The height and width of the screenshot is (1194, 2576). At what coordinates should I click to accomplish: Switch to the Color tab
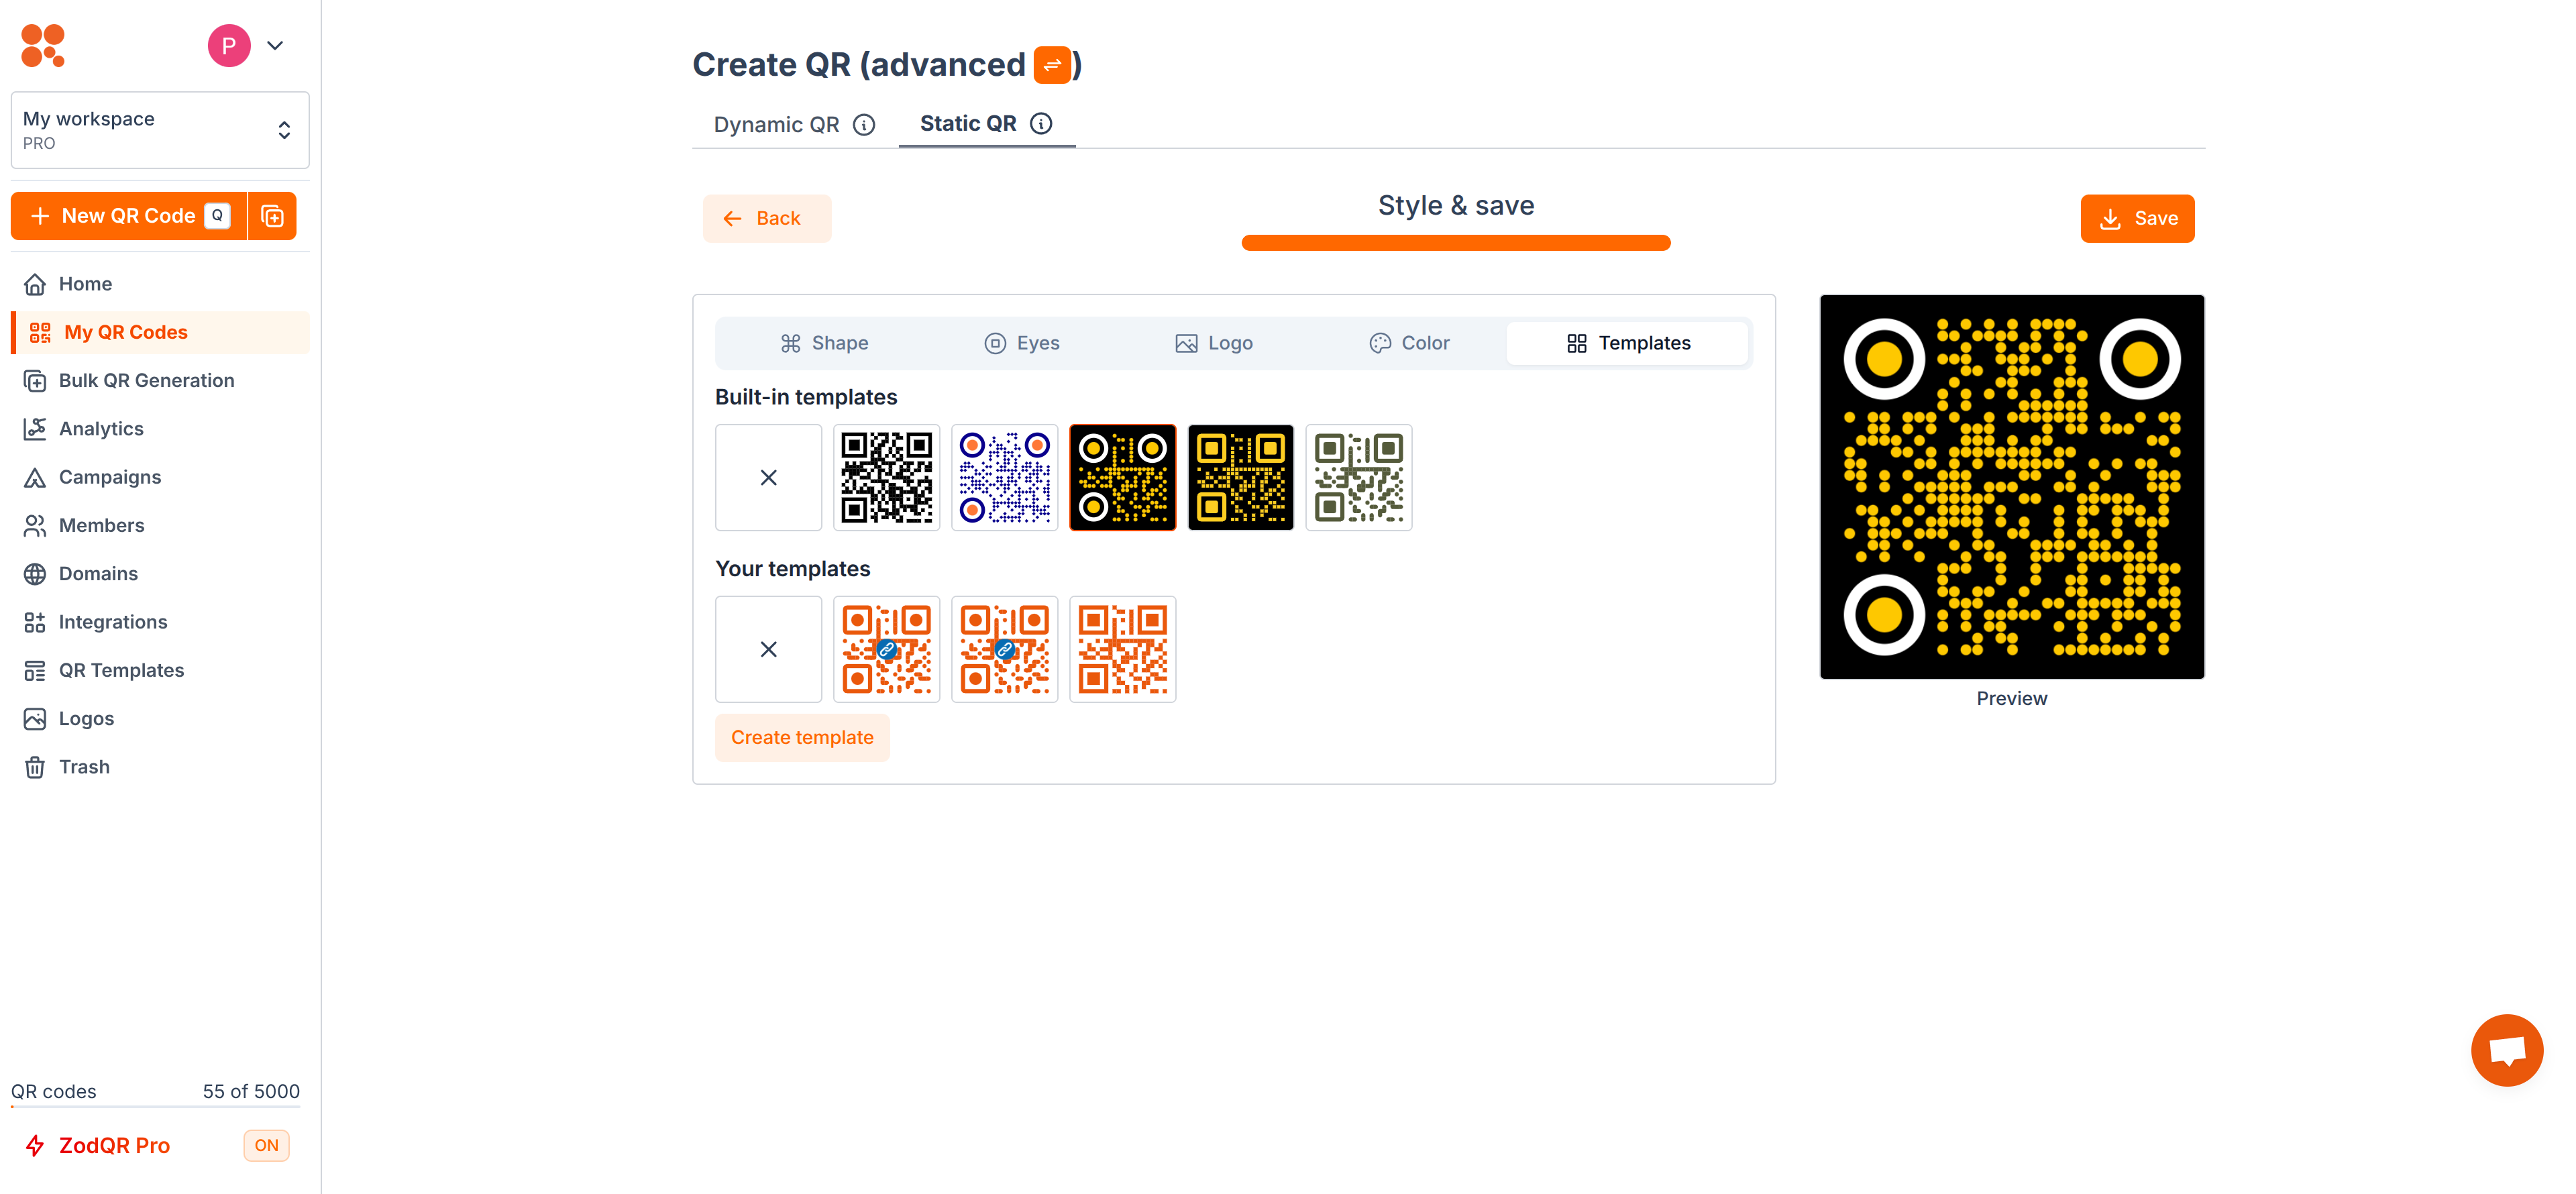[1409, 343]
